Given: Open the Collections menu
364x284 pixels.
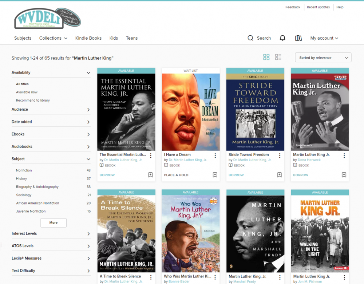Looking at the screenshot, I should click(x=53, y=38).
